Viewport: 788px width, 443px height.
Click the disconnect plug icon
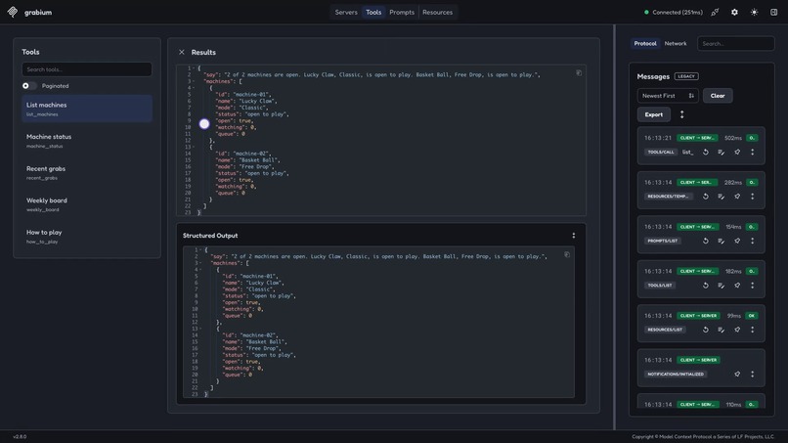(x=715, y=12)
